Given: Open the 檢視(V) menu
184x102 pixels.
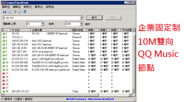Looking at the screenshot, I should pos(28,7).
